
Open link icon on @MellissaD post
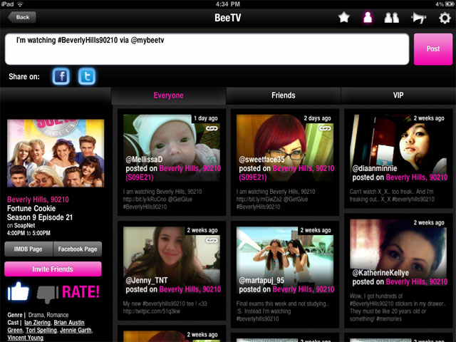pos(212,128)
